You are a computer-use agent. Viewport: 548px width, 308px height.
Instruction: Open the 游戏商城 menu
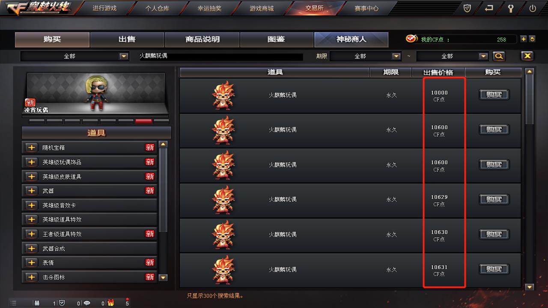point(262,8)
